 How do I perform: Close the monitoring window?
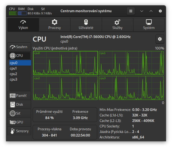tap(160, 11)
